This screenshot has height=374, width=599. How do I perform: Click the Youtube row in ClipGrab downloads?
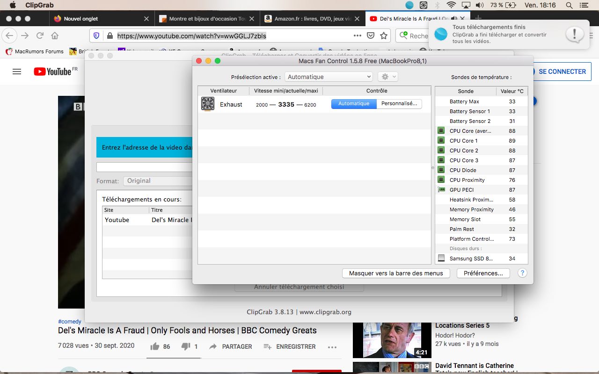coord(147,220)
